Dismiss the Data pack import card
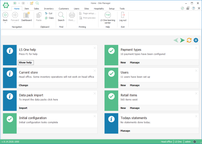 [95, 93]
